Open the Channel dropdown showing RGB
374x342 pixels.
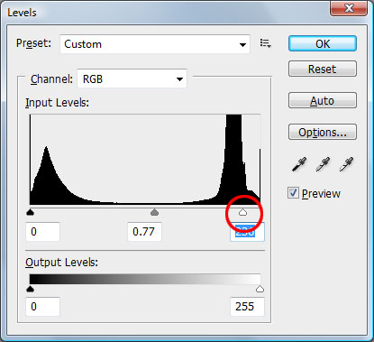click(x=132, y=79)
